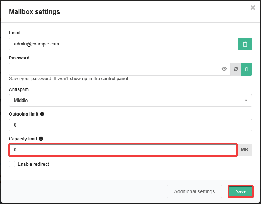Click the Email input field

pos(122,44)
